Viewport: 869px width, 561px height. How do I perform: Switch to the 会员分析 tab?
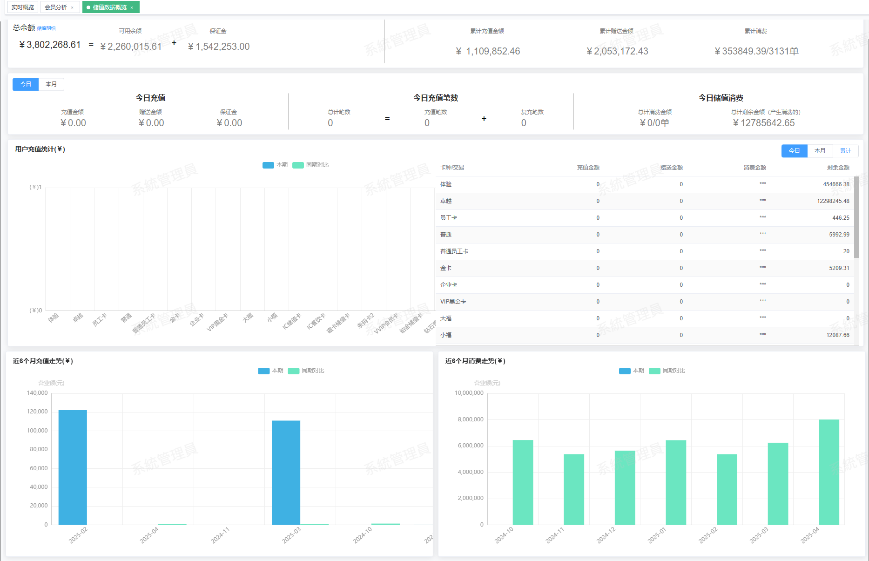pos(56,7)
